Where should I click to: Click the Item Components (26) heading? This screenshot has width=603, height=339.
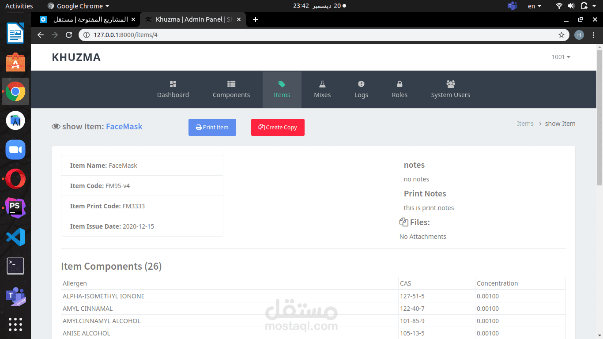(111, 266)
